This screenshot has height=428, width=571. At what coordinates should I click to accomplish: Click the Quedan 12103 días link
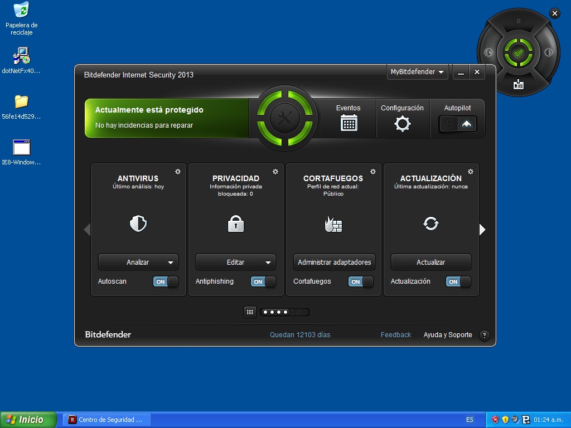300,335
